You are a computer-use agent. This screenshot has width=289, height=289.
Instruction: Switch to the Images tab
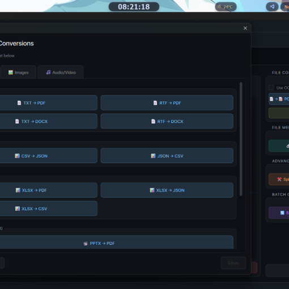[18, 73]
